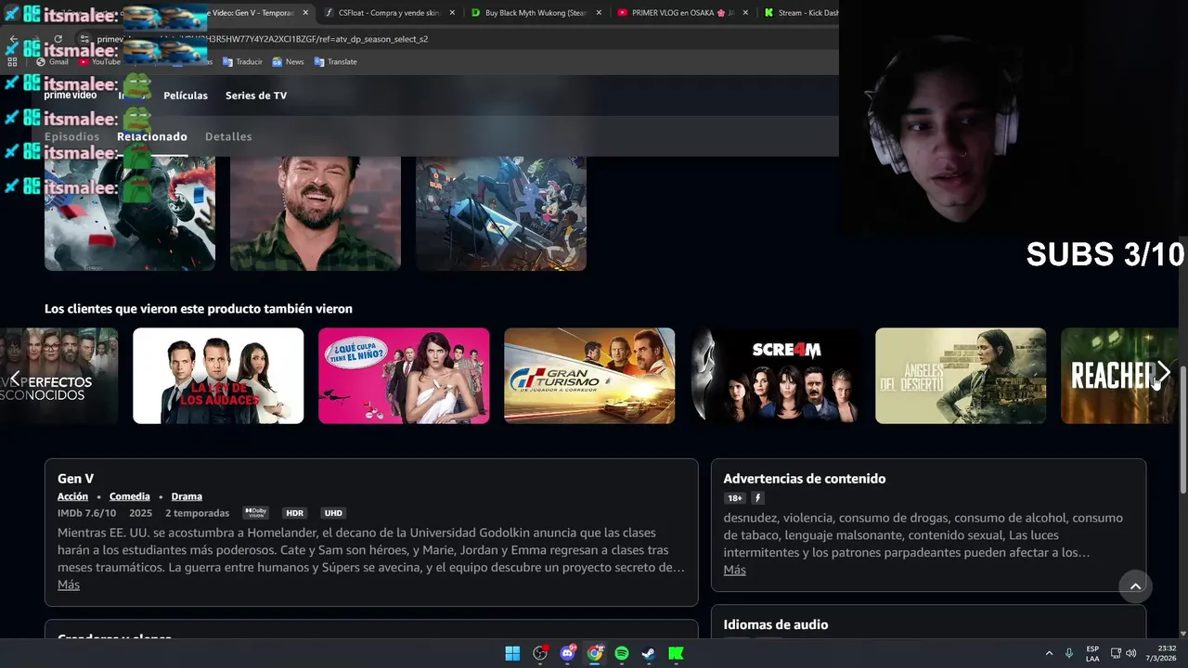Go back in the carousel with the left arrow
Image resolution: width=1188 pixels, height=668 pixels.
(15, 378)
